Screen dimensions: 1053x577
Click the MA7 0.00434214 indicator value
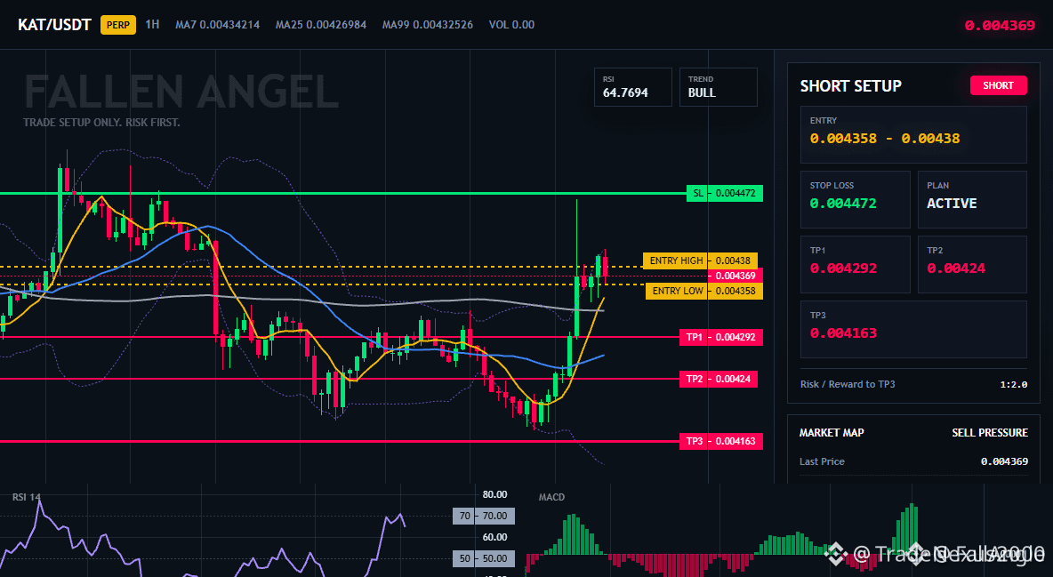pyautogui.click(x=218, y=25)
